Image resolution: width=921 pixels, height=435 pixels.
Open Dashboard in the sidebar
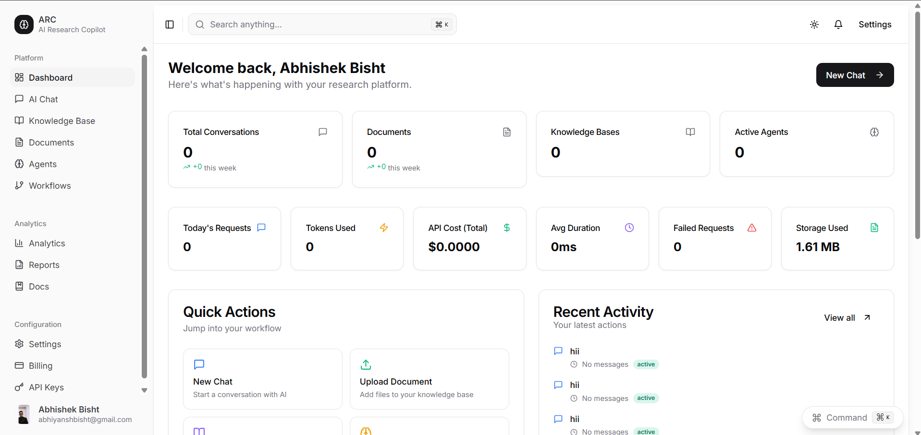pos(72,77)
